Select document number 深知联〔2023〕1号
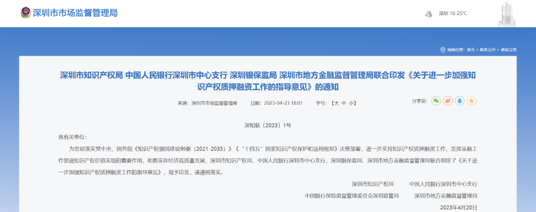The image size is (536, 212). [x=268, y=126]
